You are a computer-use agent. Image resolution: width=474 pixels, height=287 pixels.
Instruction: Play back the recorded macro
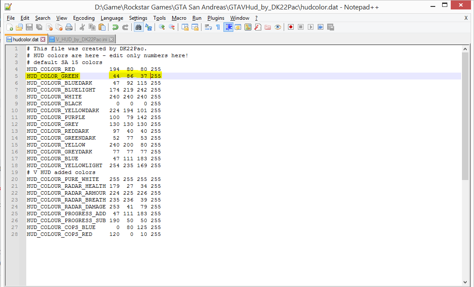310,27
